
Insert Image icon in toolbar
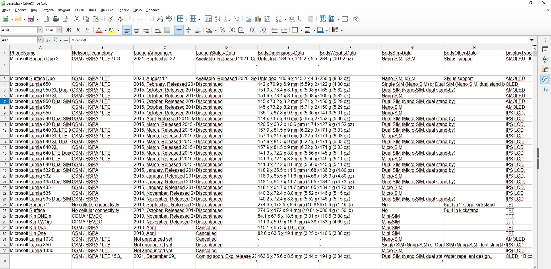pyautogui.click(x=249, y=19)
